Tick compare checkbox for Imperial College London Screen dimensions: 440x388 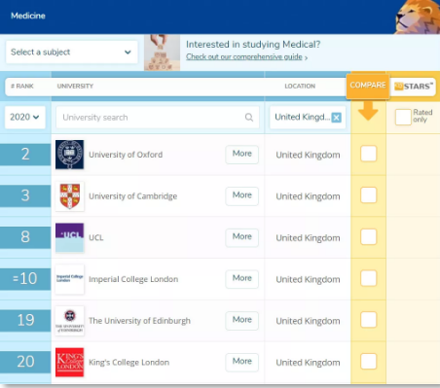pos(368,278)
